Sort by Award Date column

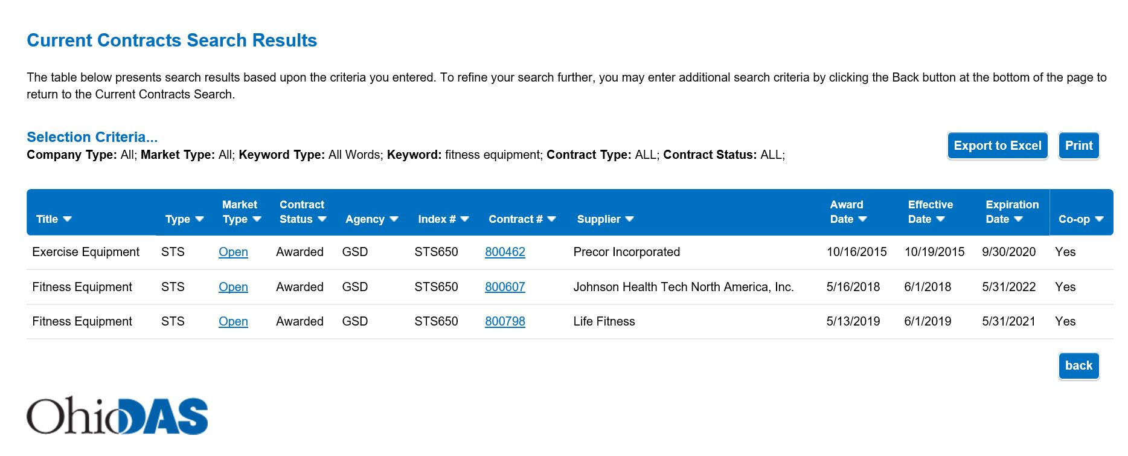click(862, 219)
